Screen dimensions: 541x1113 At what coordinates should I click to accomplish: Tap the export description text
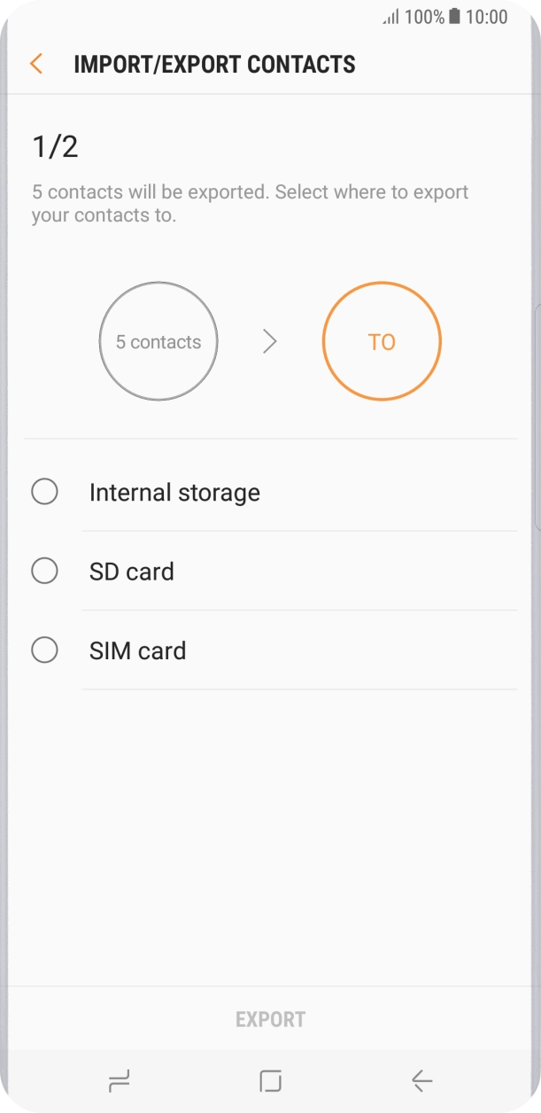coord(251,203)
